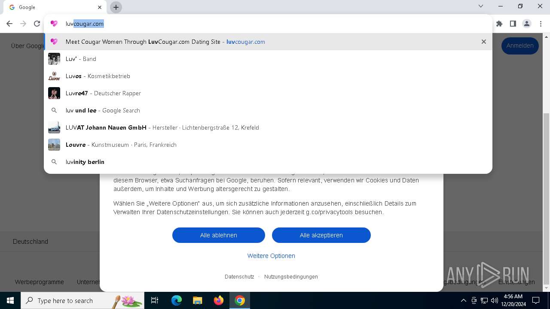The image size is (550, 309).
Task: Reload the current page
Action: click(37, 24)
